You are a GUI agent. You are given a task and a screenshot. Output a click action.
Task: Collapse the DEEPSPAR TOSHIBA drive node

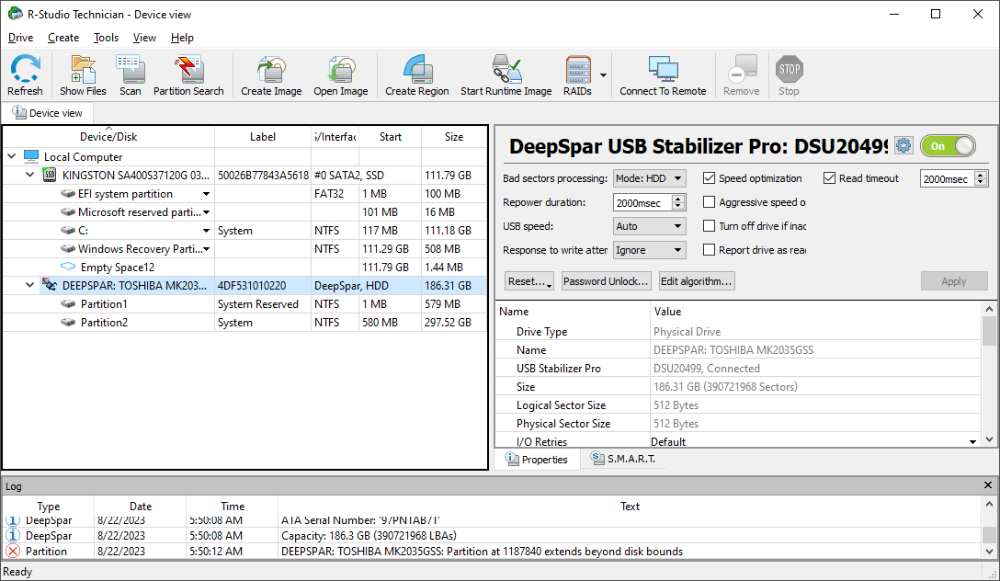29,285
